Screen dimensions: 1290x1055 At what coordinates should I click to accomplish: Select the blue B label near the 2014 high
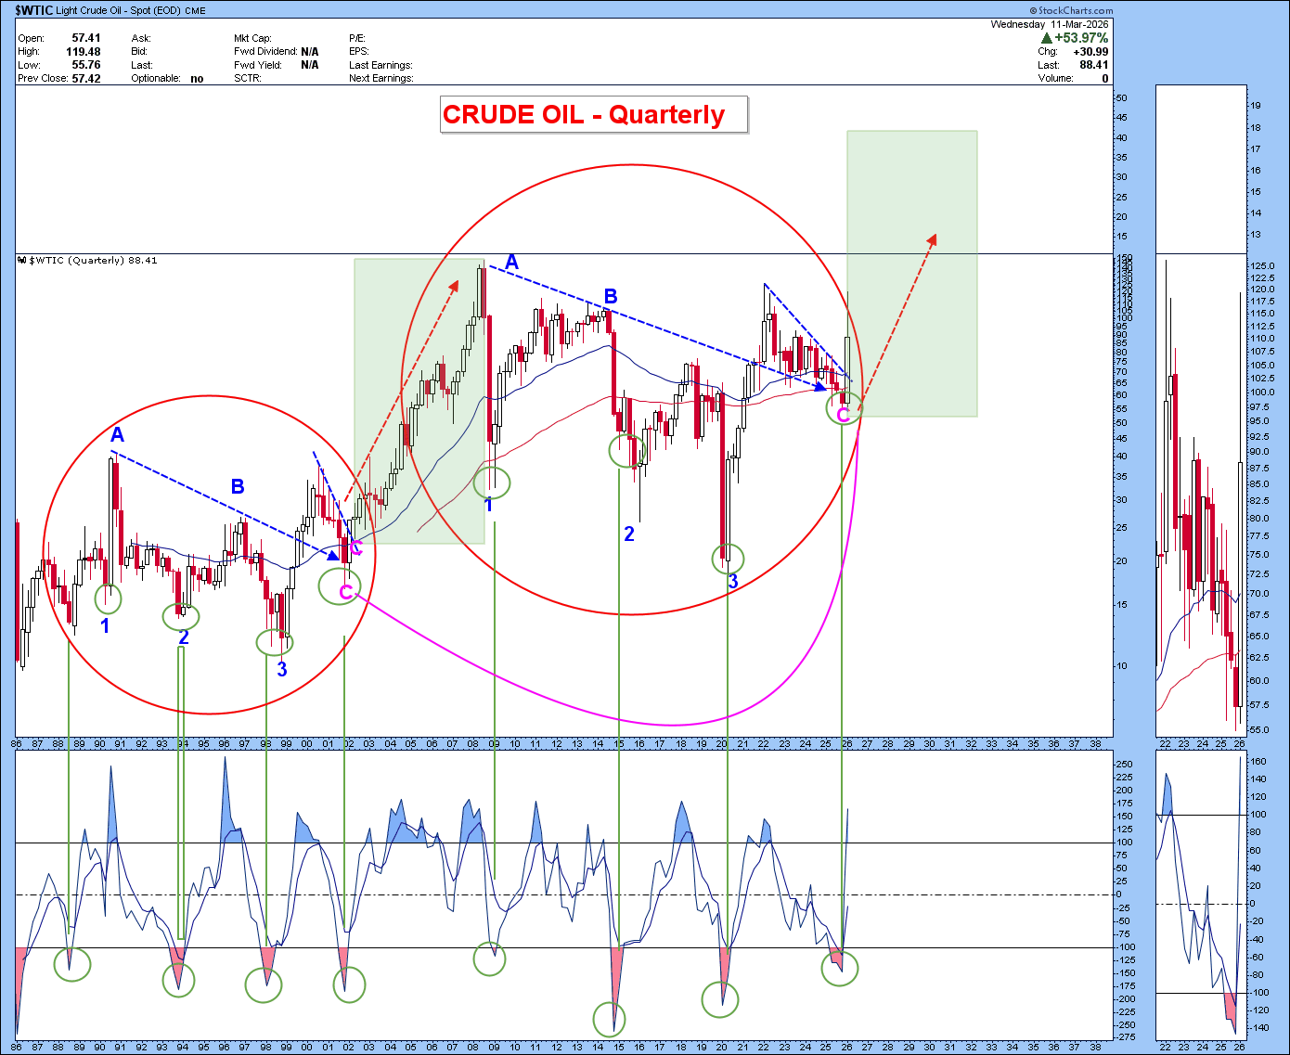click(611, 296)
